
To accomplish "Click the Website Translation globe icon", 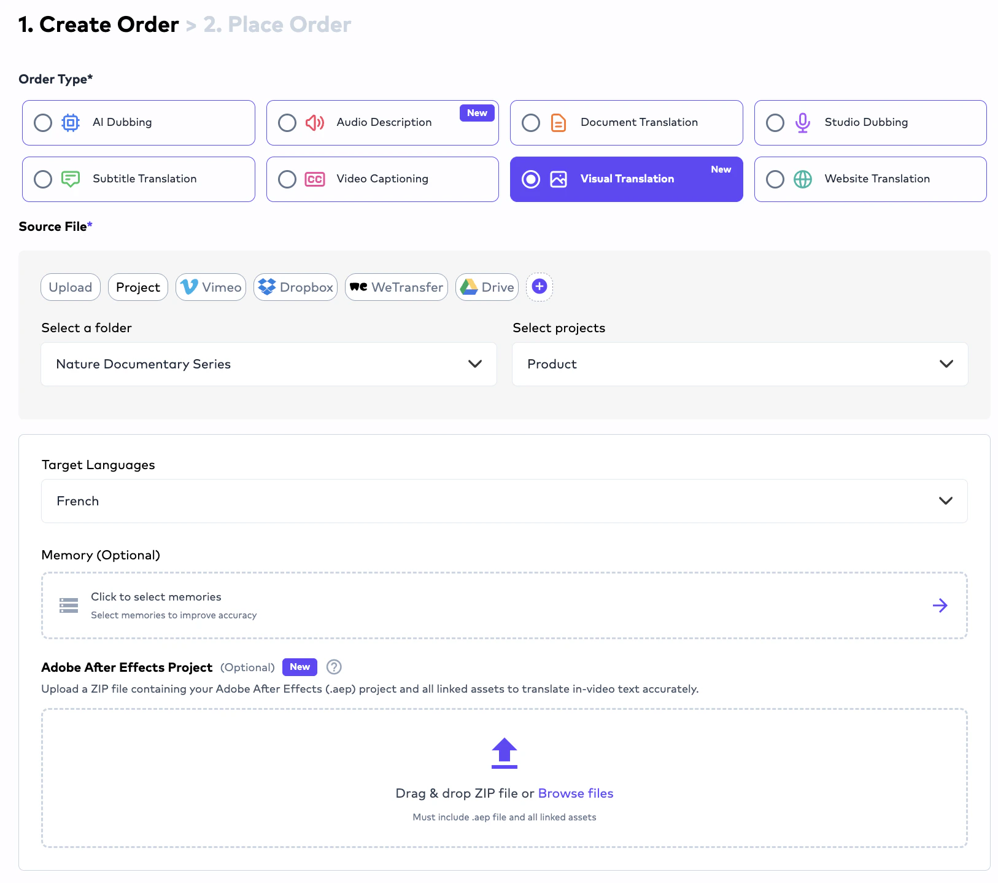I will click(x=803, y=179).
